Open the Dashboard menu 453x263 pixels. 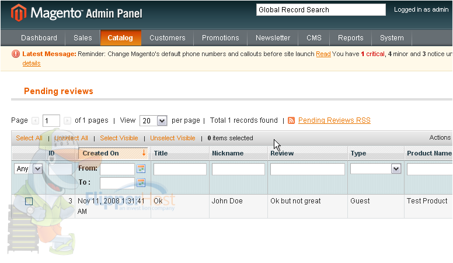(x=39, y=38)
